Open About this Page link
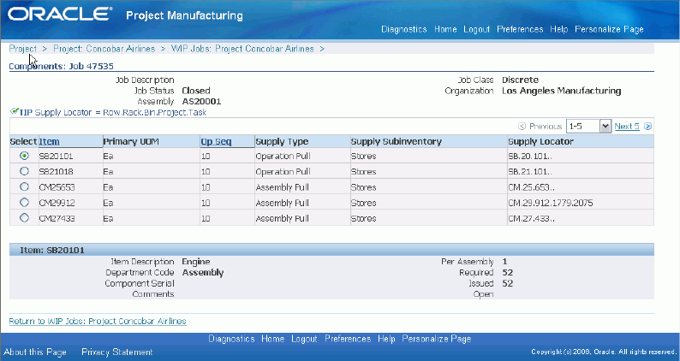The height and width of the screenshot is (361, 680). point(35,352)
